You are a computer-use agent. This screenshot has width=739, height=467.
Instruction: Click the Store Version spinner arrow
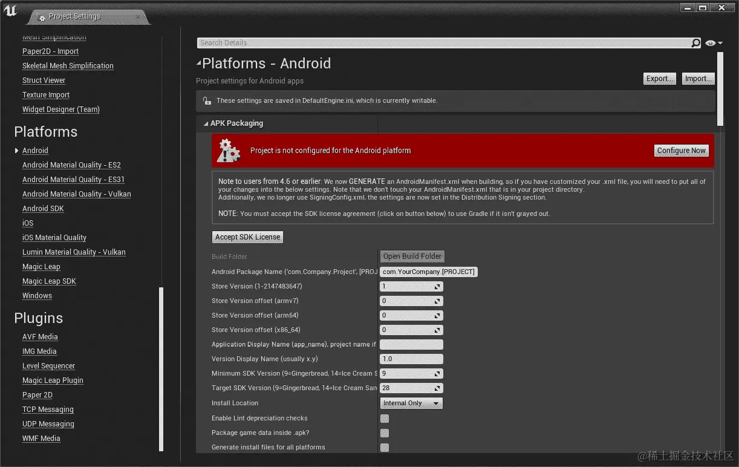pos(438,287)
